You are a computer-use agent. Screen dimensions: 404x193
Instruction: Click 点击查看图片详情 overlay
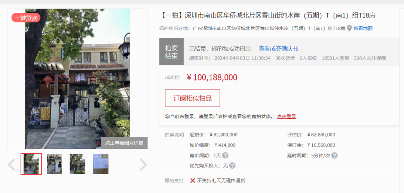click(124, 143)
